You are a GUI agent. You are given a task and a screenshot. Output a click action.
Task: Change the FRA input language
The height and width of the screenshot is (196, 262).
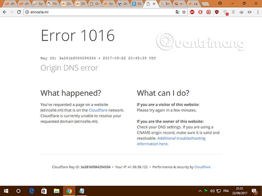pos(226,191)
